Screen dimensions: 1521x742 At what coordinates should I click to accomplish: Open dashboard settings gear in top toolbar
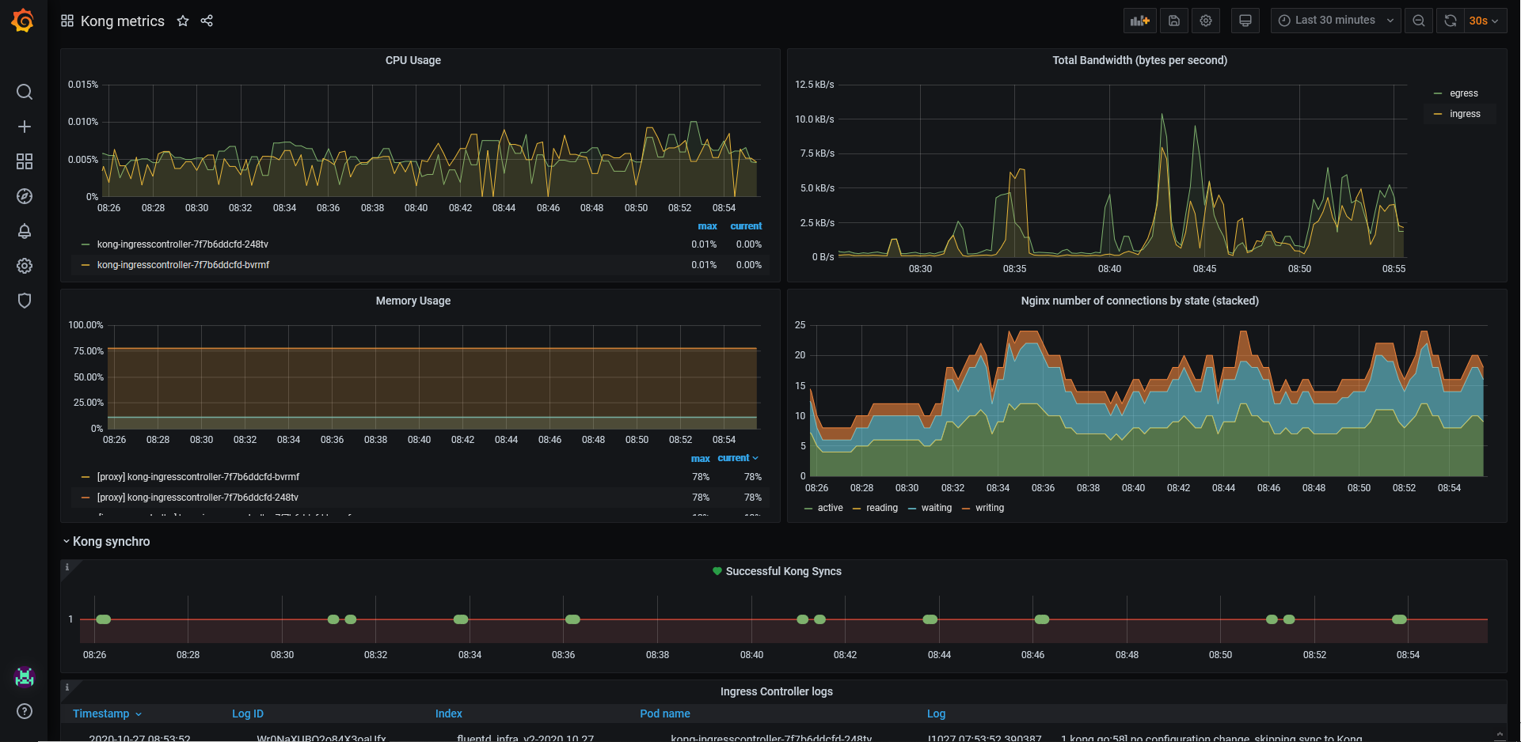click(x=1206, y=21)
